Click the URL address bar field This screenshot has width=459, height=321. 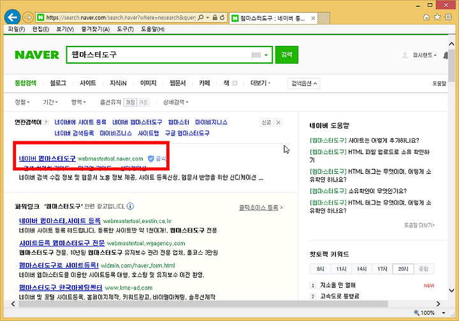[121, 18]
